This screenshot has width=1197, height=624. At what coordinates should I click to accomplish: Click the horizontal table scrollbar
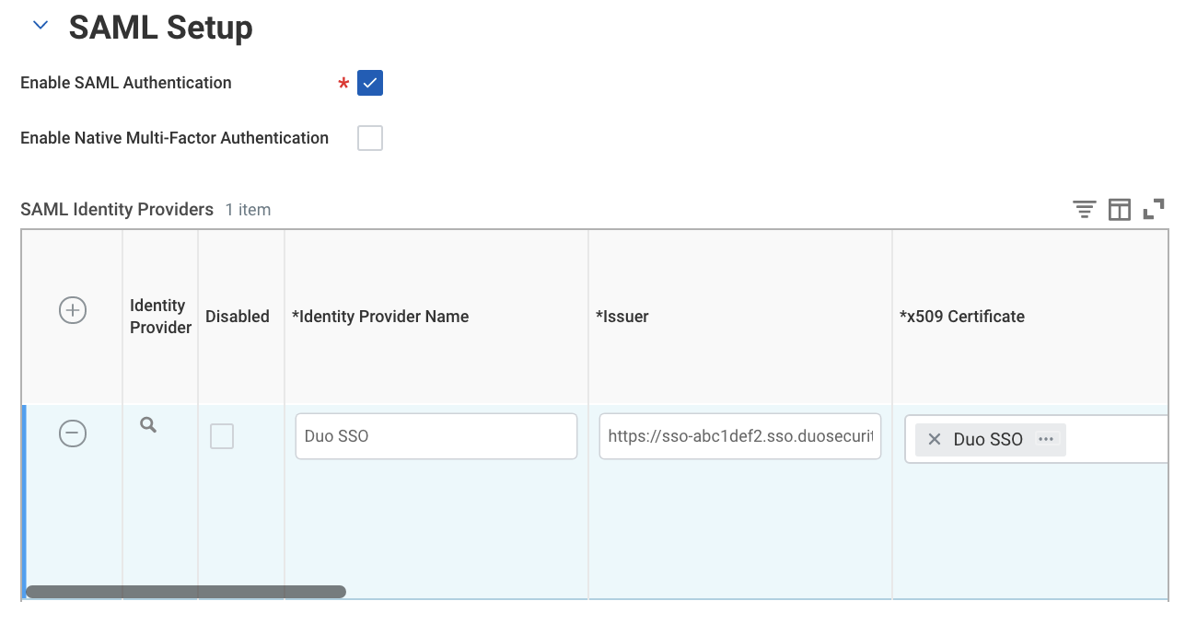(x=184, y=590)
